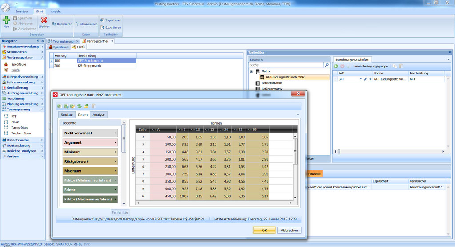Click the pencil edit icon in GFT row
Screen dimensions: 455x247
click(365, 79)
